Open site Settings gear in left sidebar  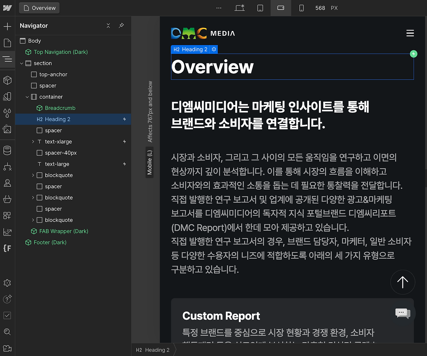pos(7,283)
